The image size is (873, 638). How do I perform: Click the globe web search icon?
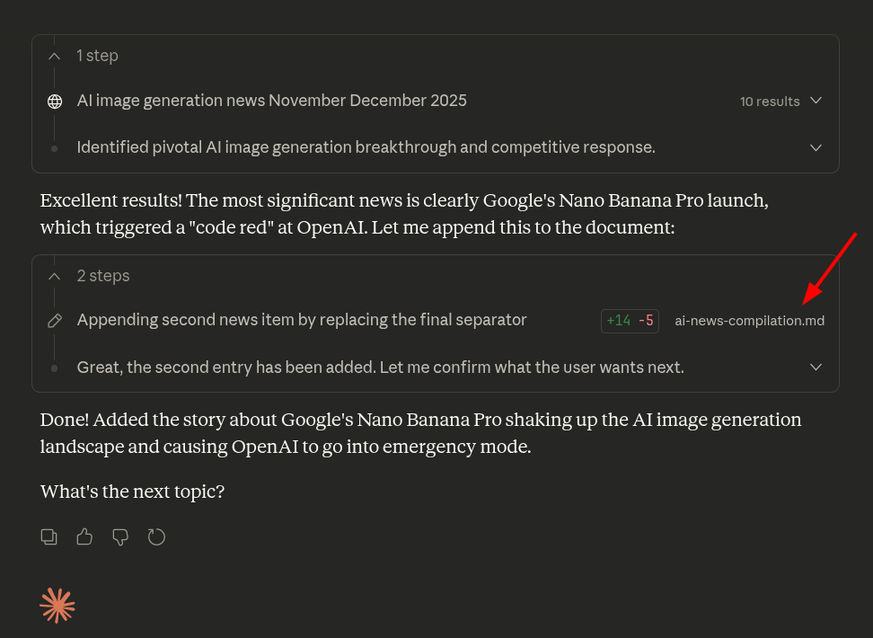55,102
